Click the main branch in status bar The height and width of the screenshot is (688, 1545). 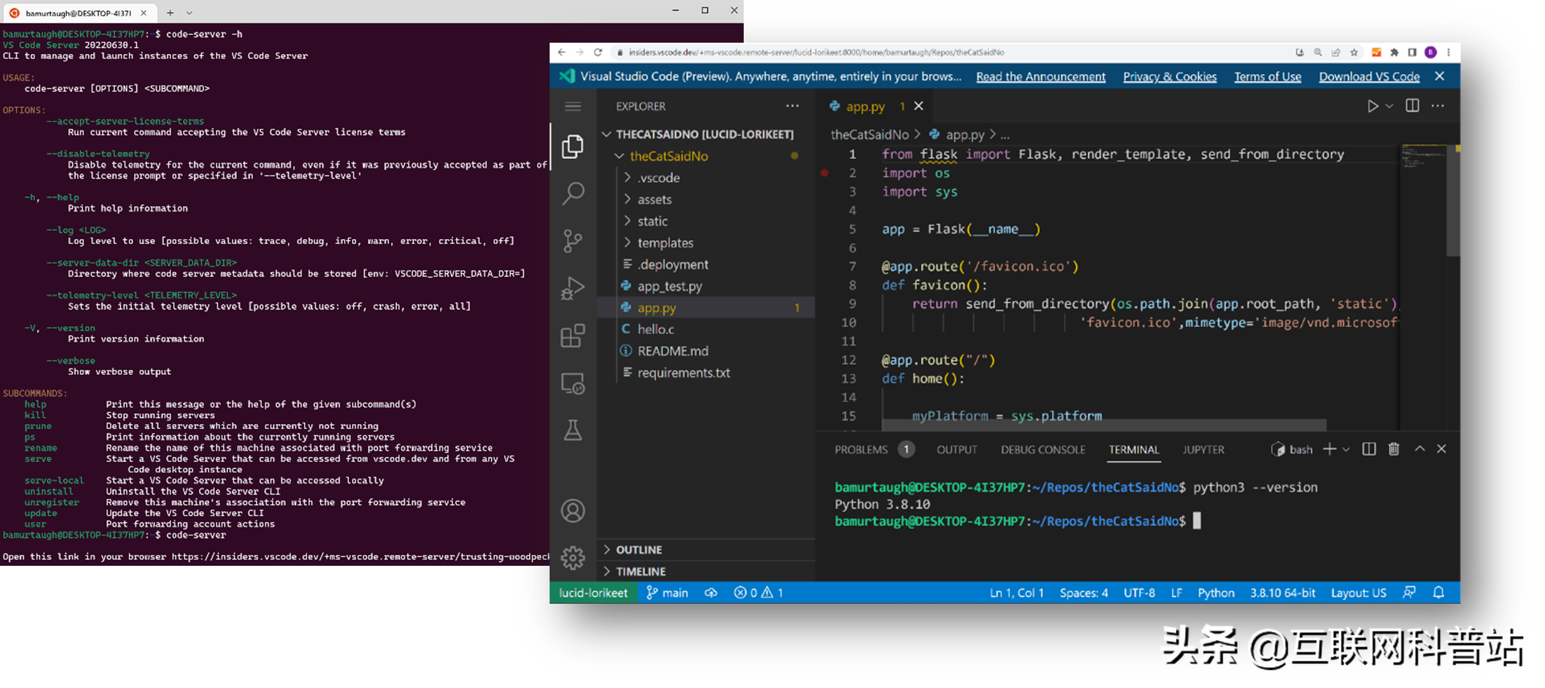[667, 593]
